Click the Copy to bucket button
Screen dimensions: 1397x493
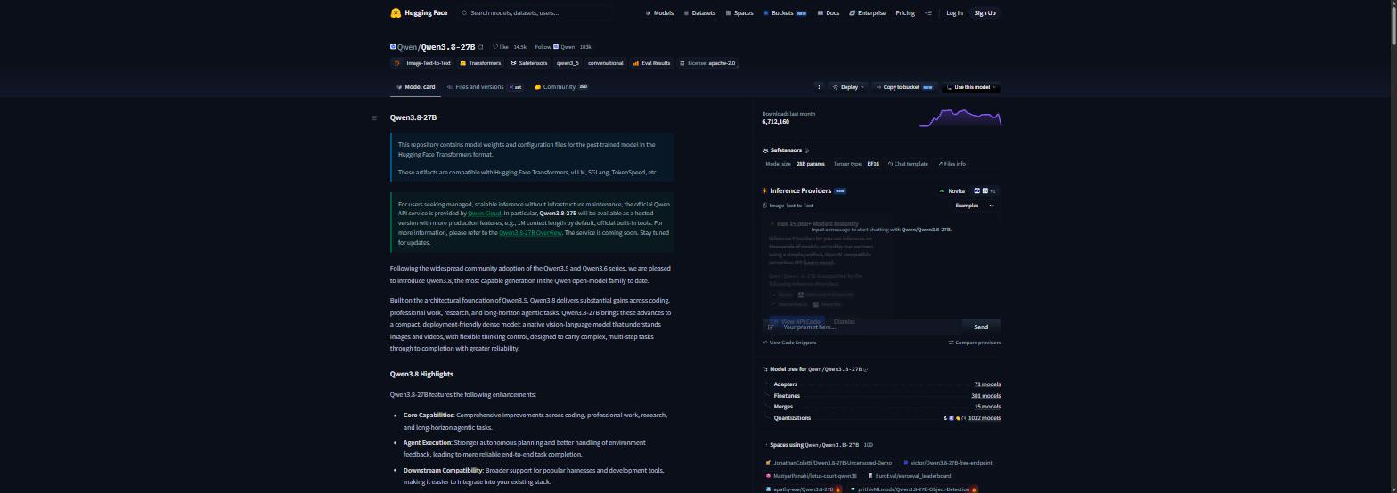[x=905, y=87]
